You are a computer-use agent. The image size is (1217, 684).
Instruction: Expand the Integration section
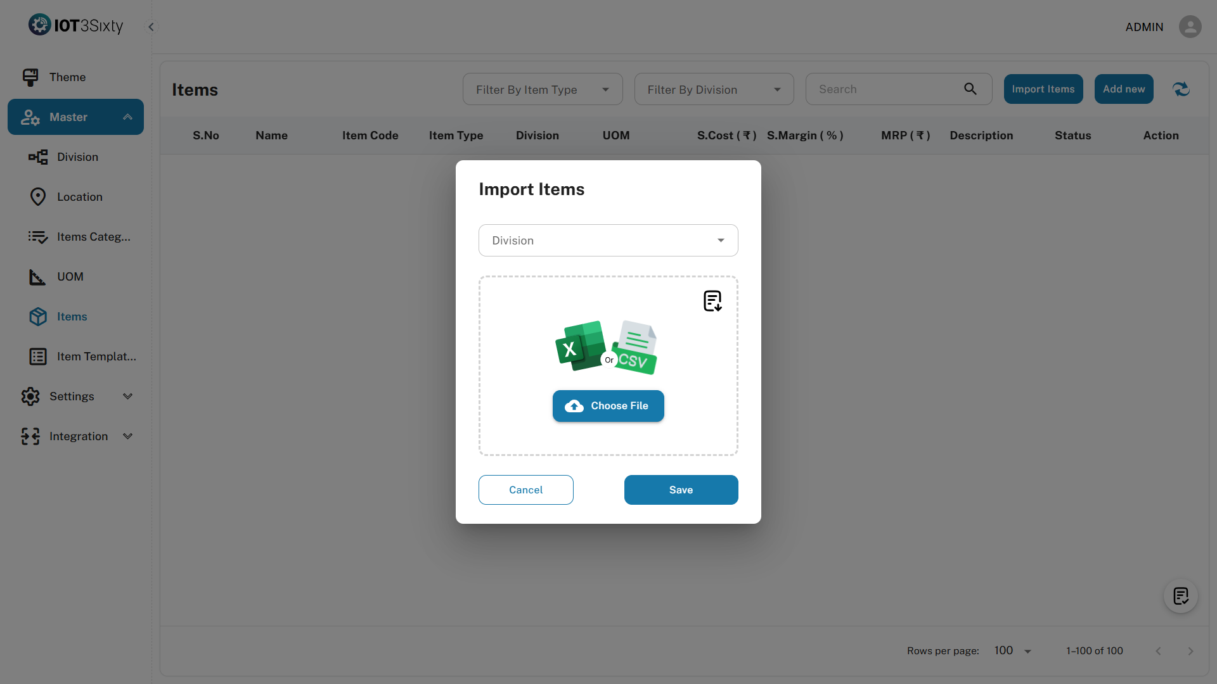(127, 436)
